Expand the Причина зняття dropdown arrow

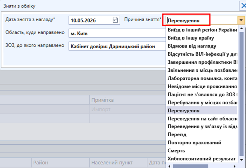[241, 20]
